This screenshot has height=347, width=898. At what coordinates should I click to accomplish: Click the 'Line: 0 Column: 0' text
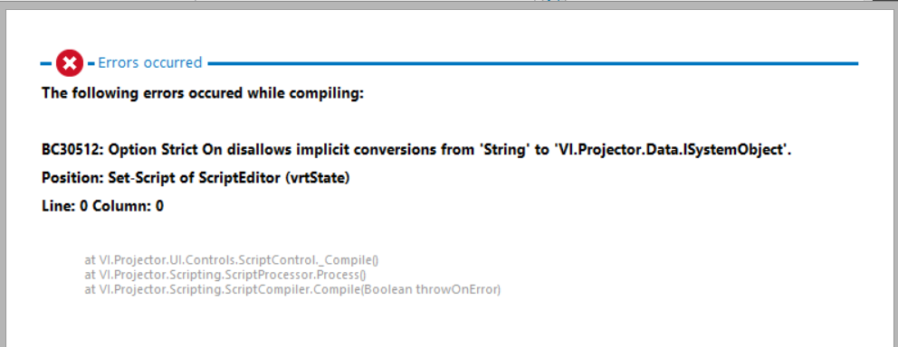pos(102,206)
